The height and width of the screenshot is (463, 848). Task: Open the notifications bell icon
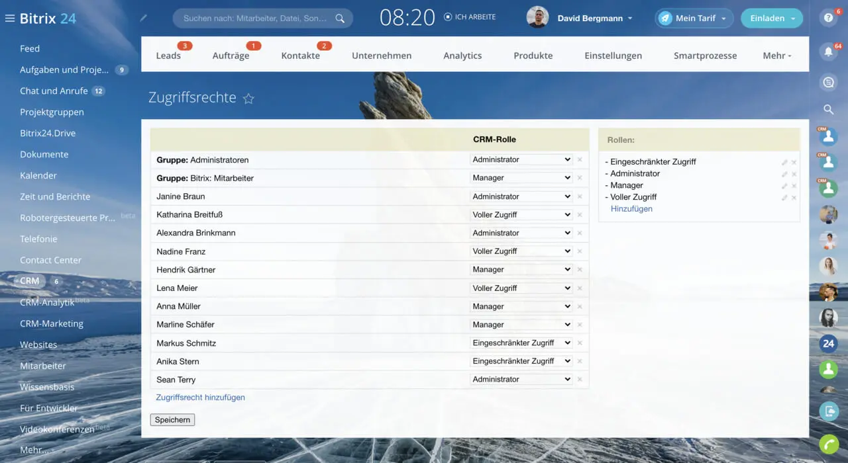click(828, 52)
